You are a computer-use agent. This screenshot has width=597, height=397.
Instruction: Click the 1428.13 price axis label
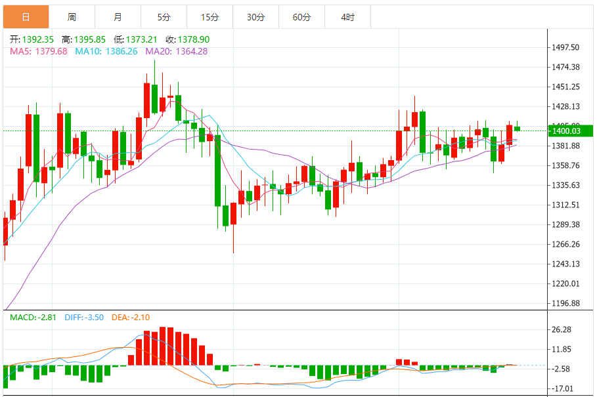point(565,106)
